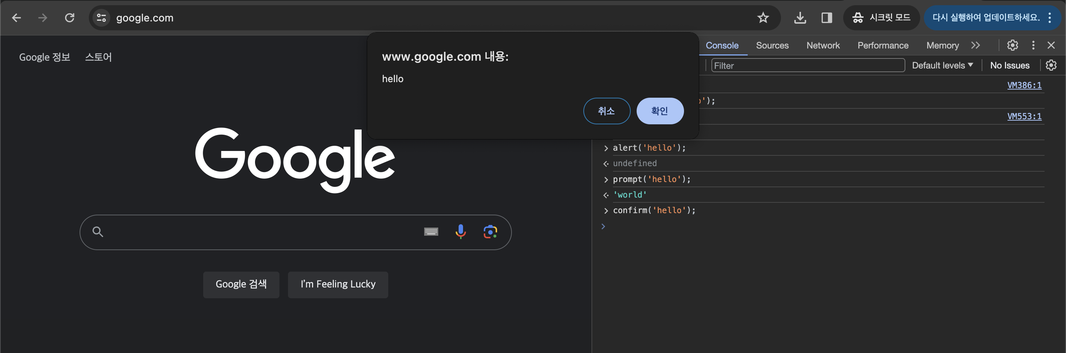Open the Default levels dropdown
The image size is (1066, 353).
coord(942,65)
